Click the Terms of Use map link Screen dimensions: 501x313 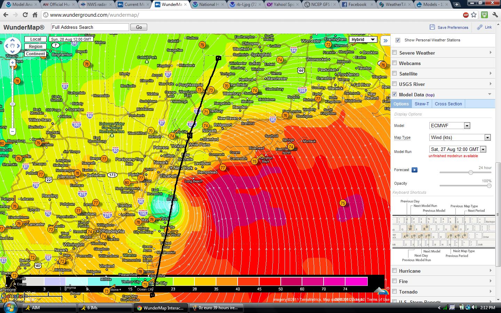[x=378, y=299]
